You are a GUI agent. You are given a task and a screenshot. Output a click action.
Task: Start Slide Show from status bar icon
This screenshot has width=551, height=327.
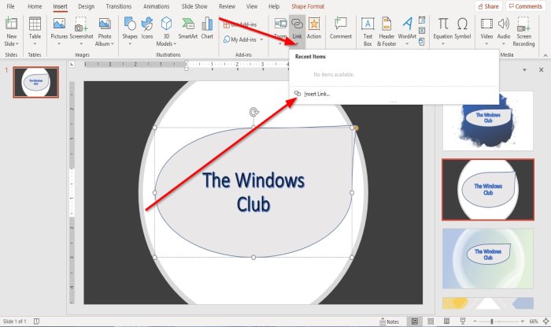coord(463,321)
